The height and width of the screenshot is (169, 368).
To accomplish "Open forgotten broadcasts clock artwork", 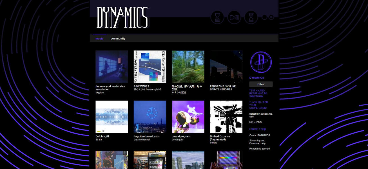I will (150, 117).
